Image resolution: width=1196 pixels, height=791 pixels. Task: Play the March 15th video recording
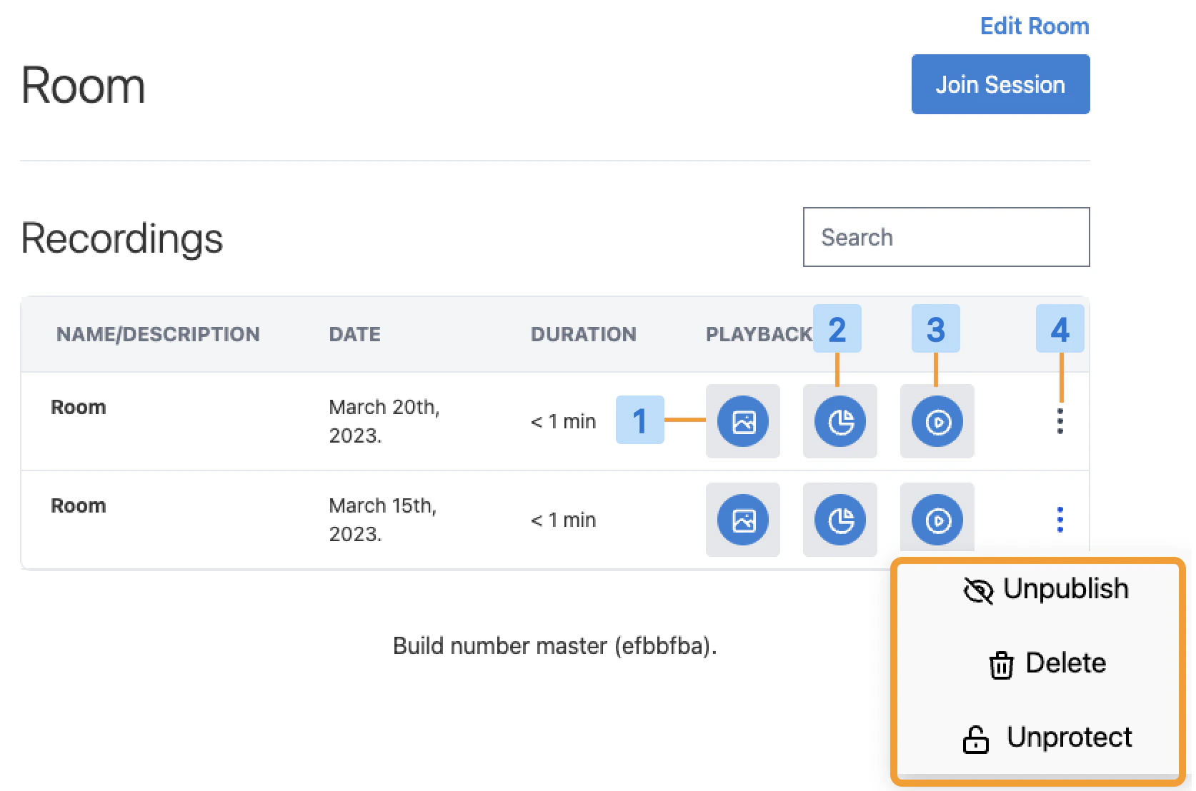(937, 520)
